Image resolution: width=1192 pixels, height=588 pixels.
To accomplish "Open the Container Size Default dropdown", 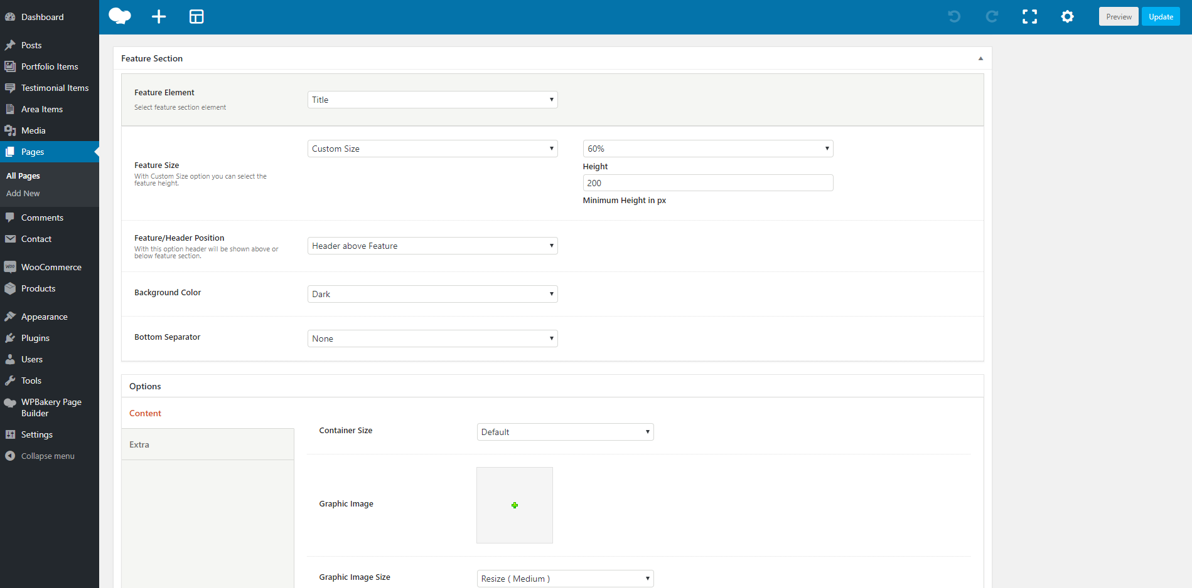I will [x=565, y=432].
